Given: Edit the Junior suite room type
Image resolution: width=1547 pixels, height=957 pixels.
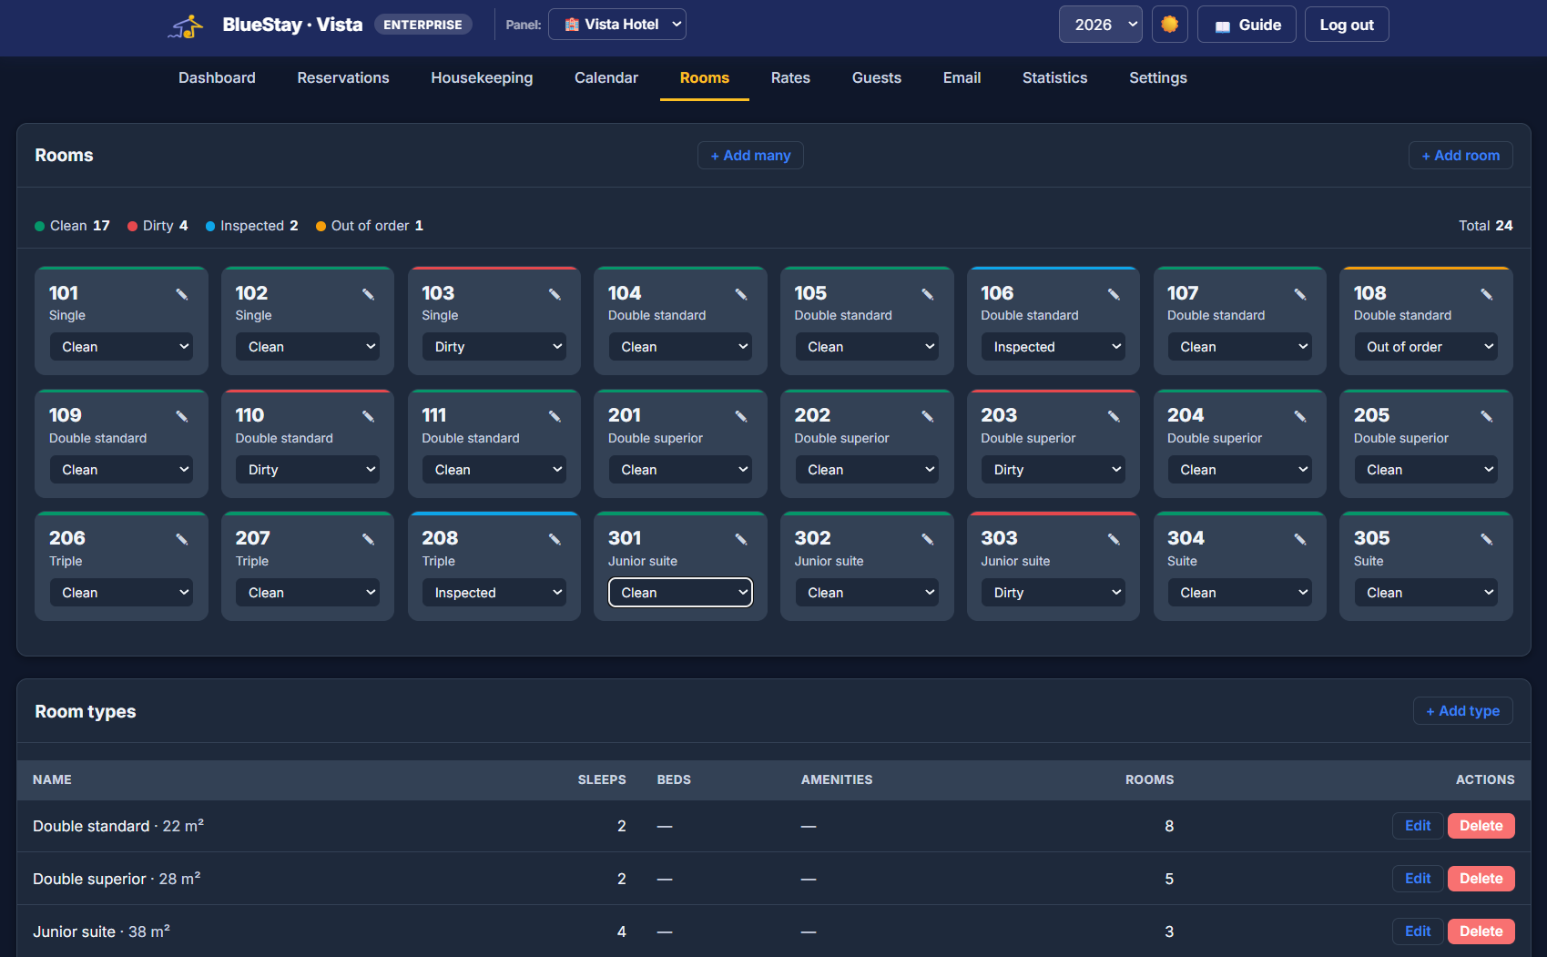Looking at the screenshot, I should pyautogui.click(x=1418, y=932).
